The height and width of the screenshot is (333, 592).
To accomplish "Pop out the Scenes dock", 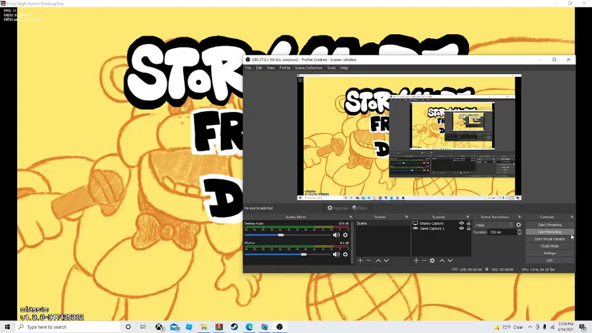I will (x=407, y=217).
